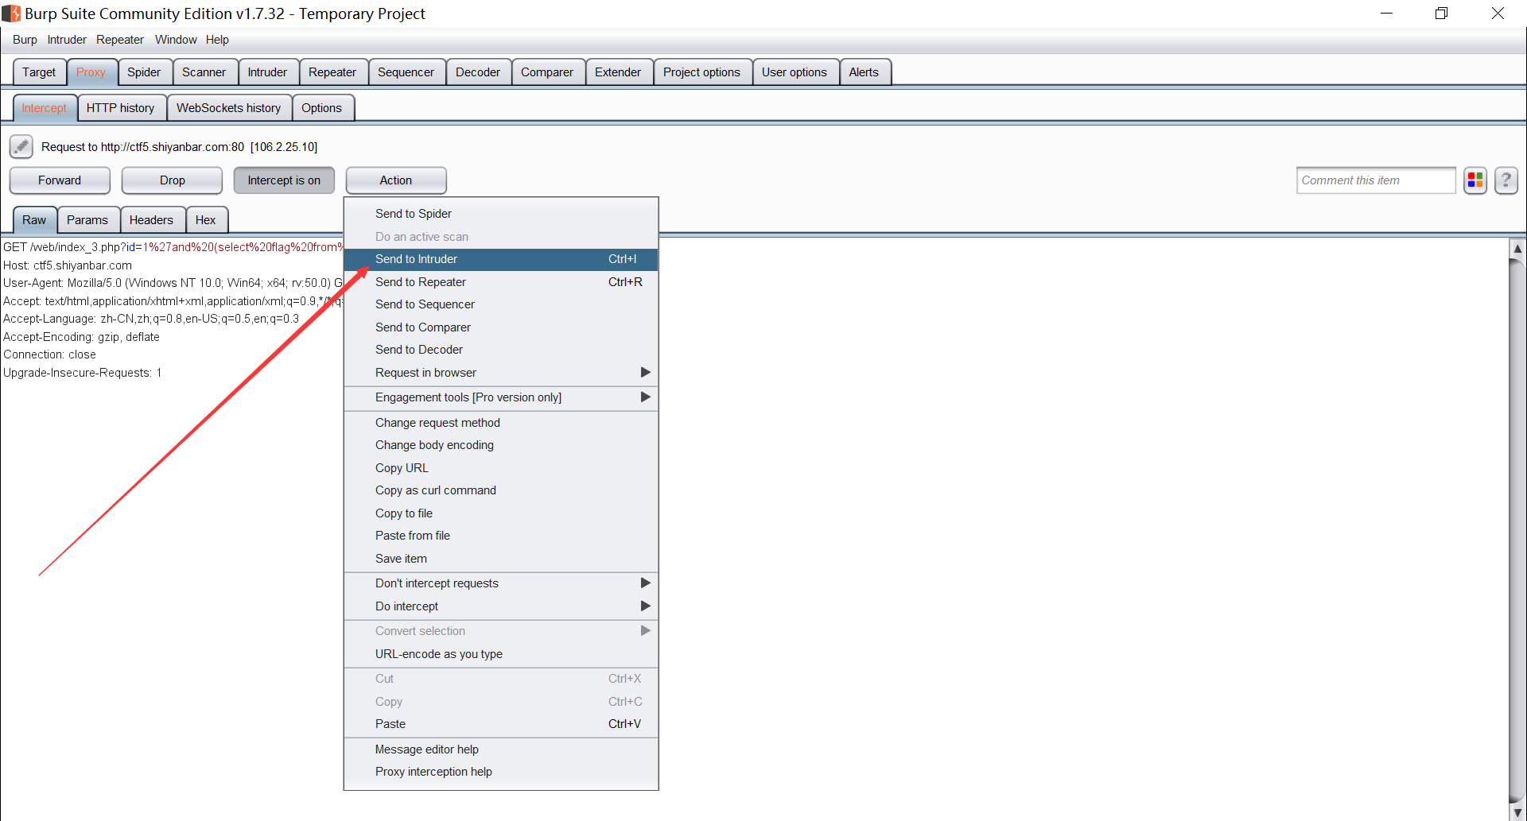This screenshot has width=1527, height=821.
Task: Toggle the Intercept is on button
Action: pos(284,180)
